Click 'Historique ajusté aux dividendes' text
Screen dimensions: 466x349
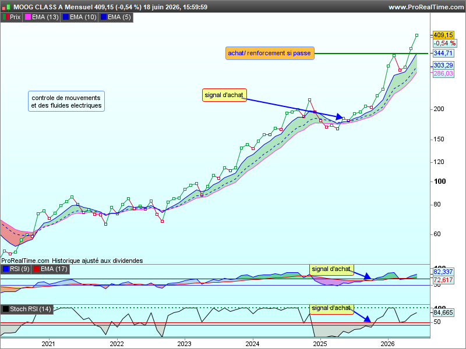(x=97, y=261)
